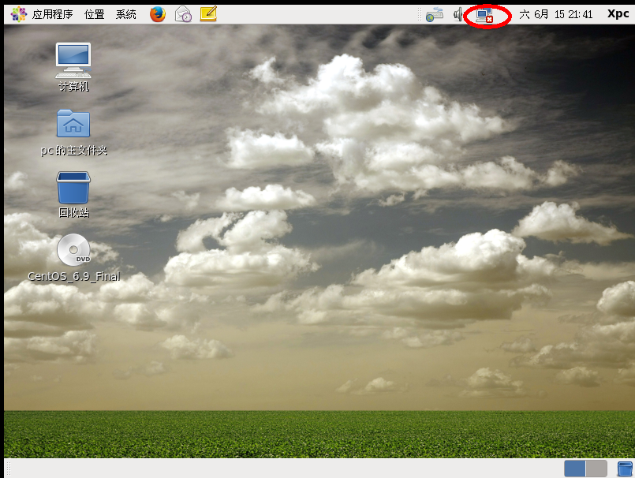Click the trash applet in bottom panel

[x=625, y=469]
